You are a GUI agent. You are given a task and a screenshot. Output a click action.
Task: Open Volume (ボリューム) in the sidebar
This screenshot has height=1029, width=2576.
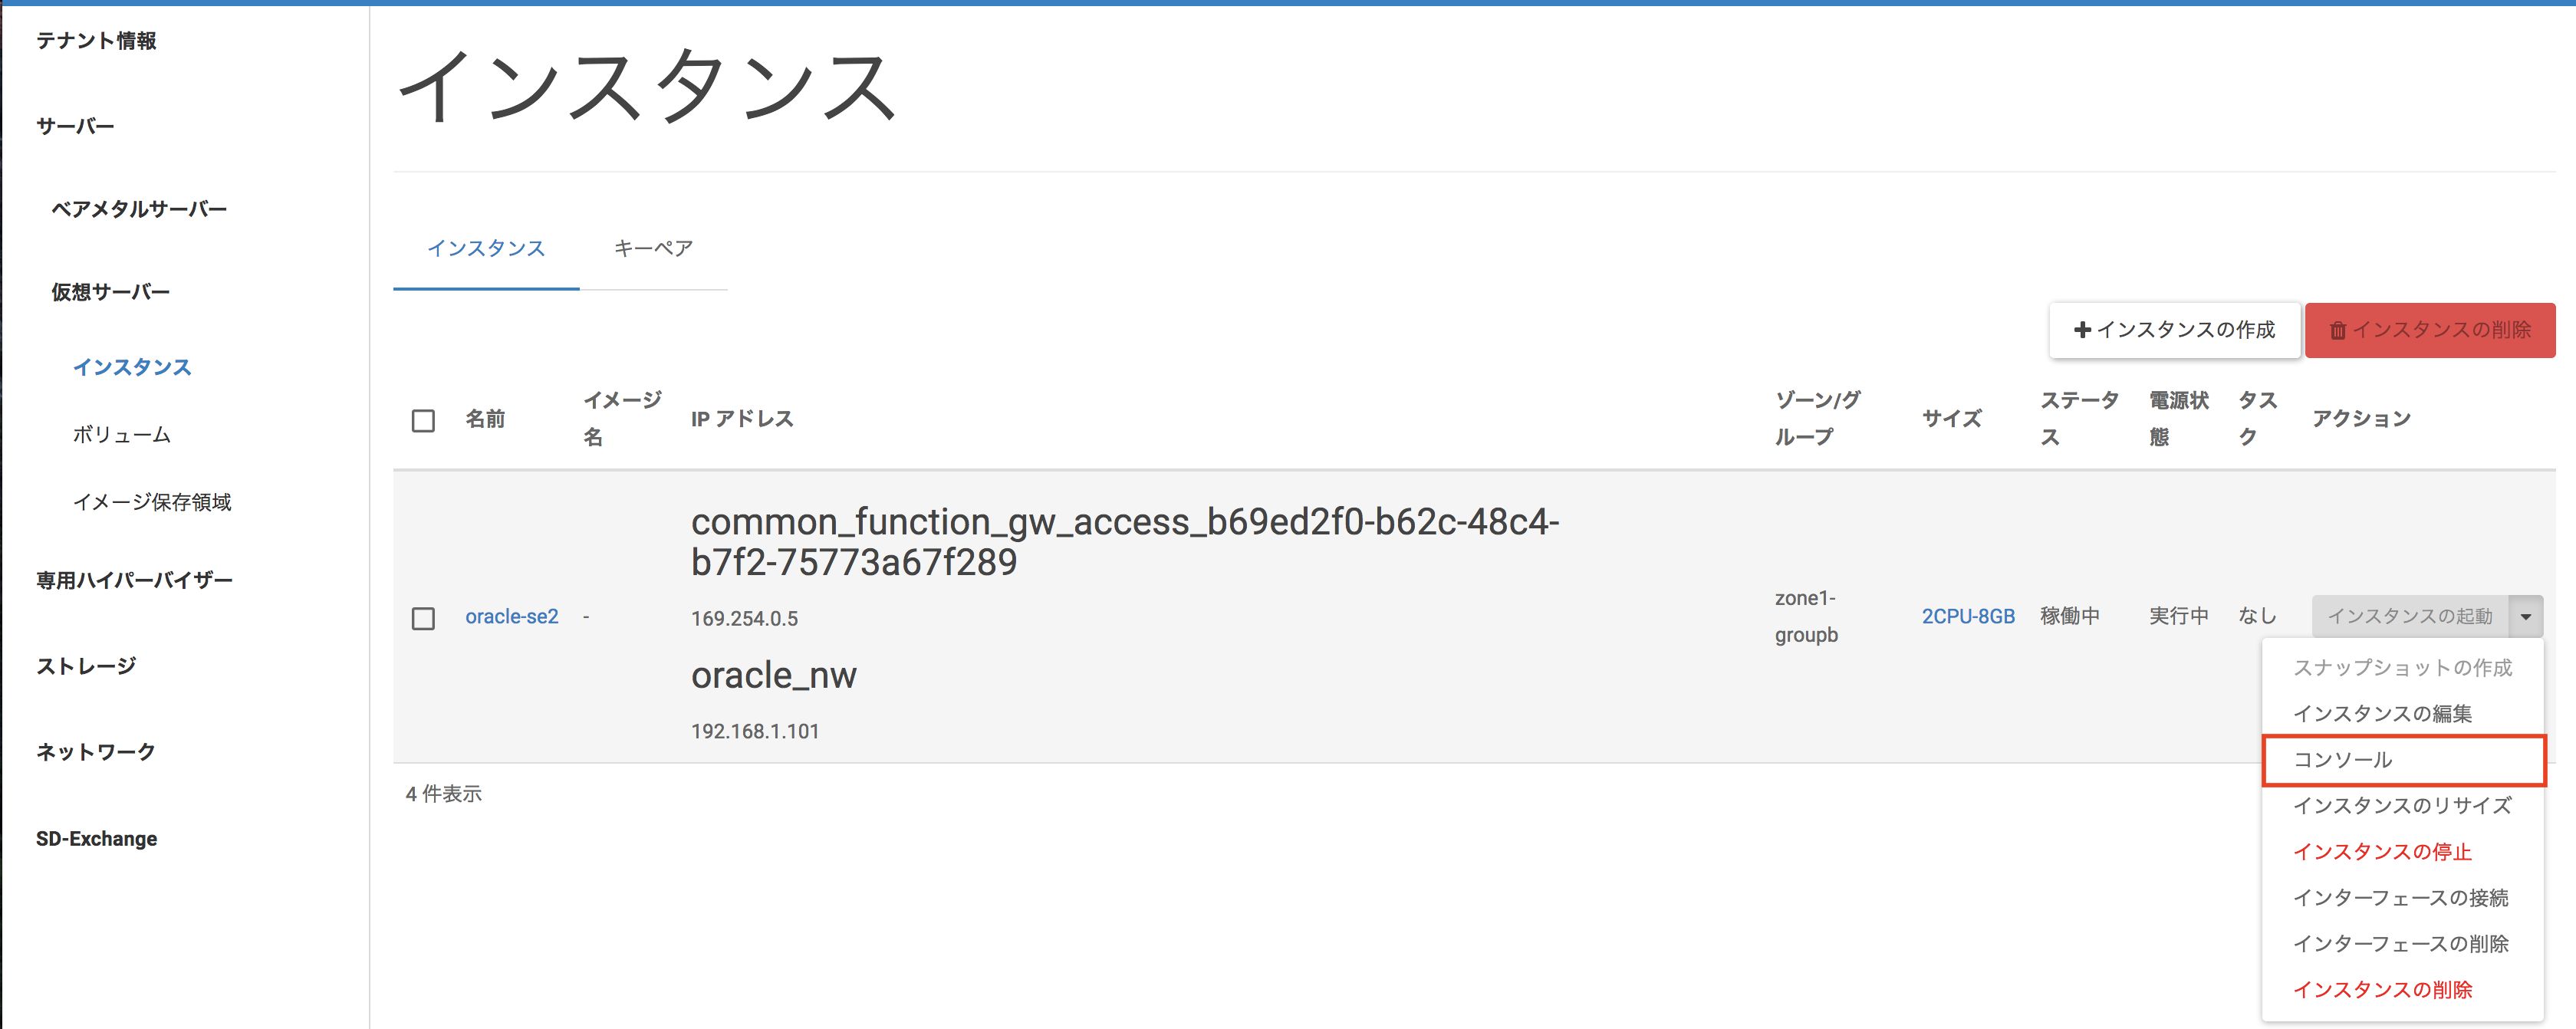tap(121, 435)
